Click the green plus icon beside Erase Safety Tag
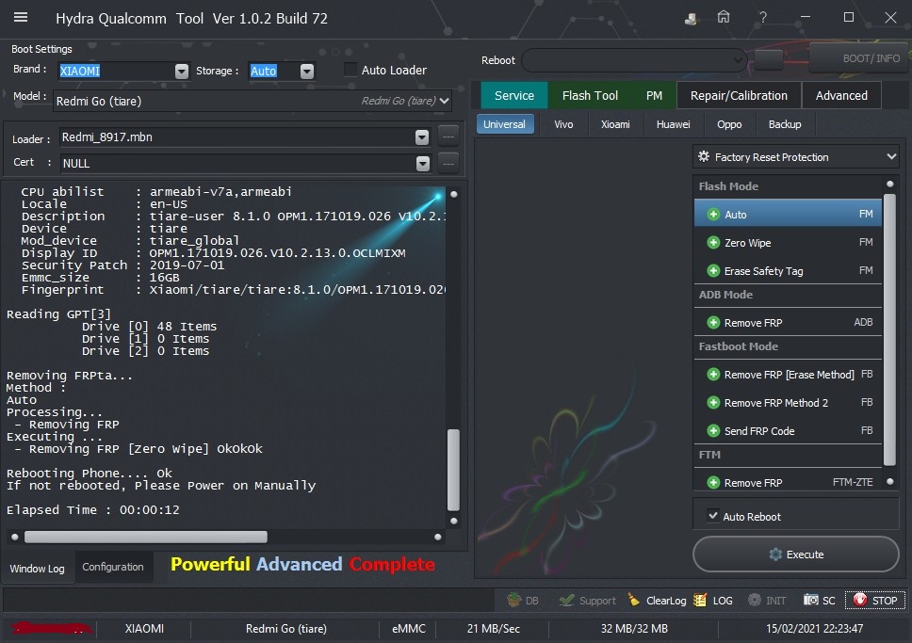The width and height of the screenshot is (912, 643). tap(713, 270)
